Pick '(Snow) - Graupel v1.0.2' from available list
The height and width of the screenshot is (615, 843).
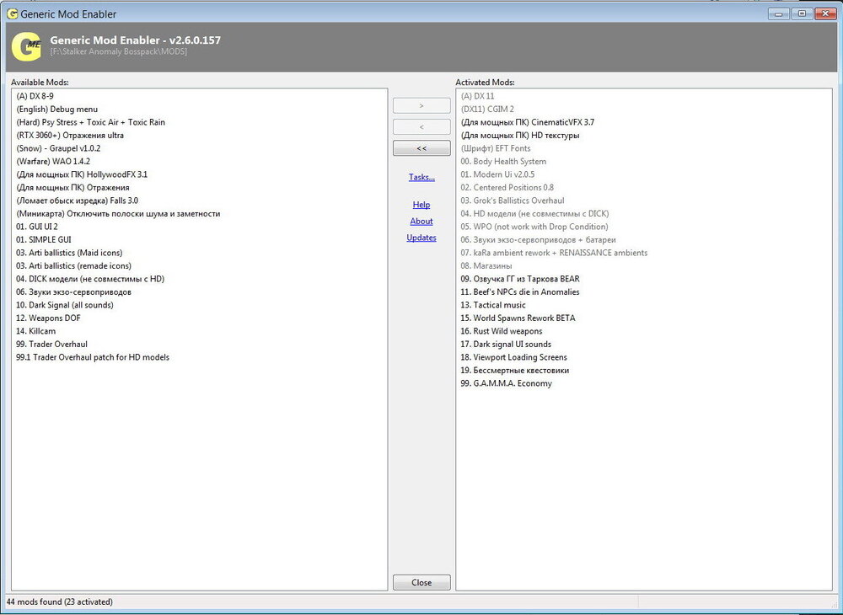(58, 148)
